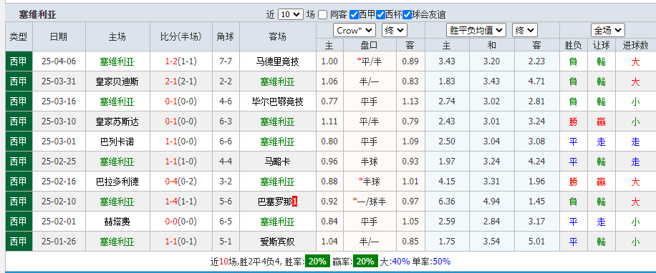The height and width of the screenshot is (273, 656).
Task: Click 塞维利亚 away team in 25-03-31 row
Action: (277, 81)
